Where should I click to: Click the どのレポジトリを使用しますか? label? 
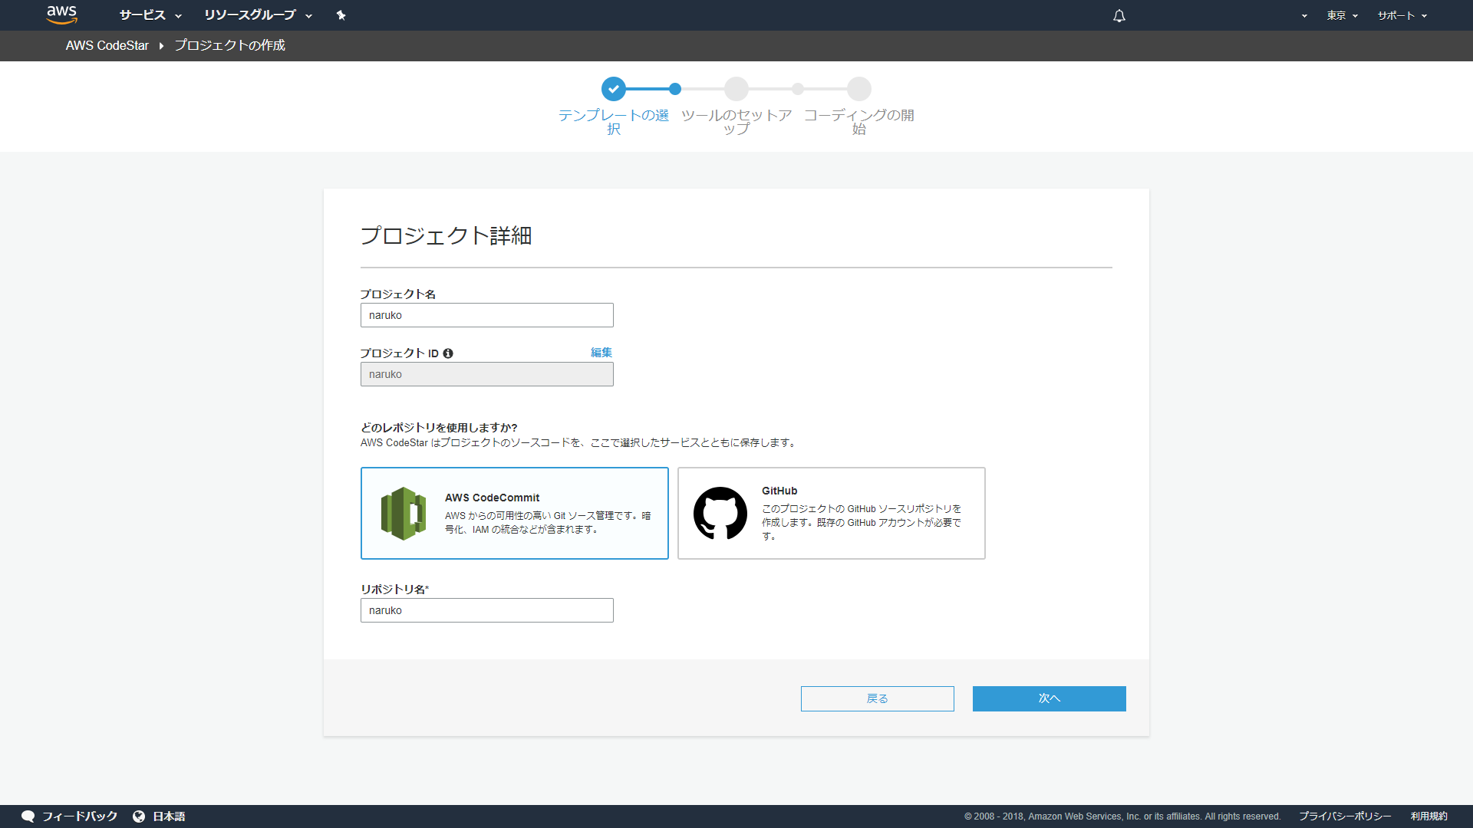pyautogui.click(x=439, y=428)
